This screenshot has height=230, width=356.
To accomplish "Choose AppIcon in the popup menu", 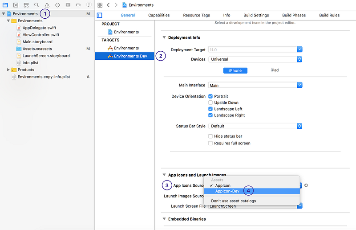I will (x=252, y=185).
